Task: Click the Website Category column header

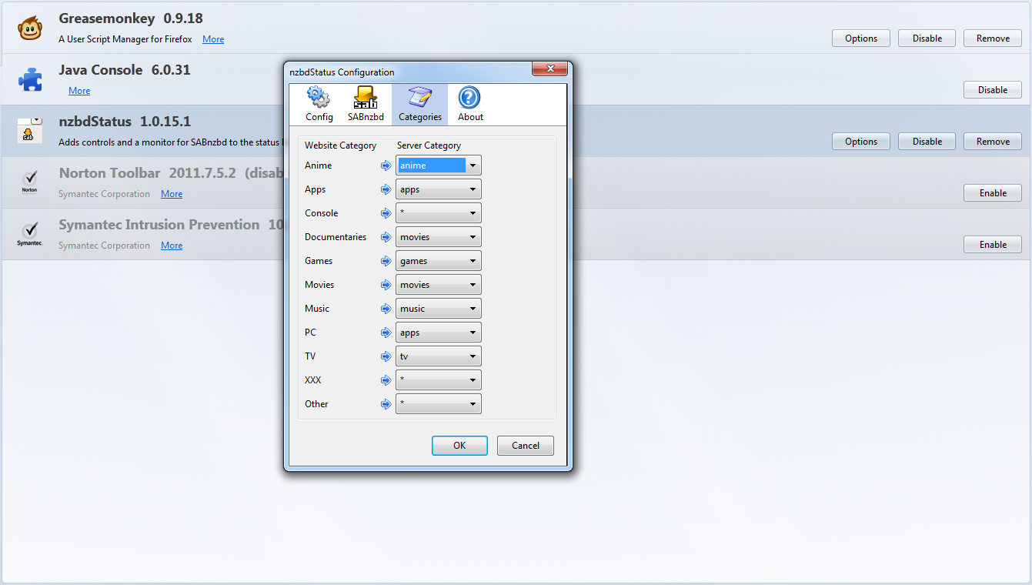Action: pyautogui.click(x=341, y=145)
